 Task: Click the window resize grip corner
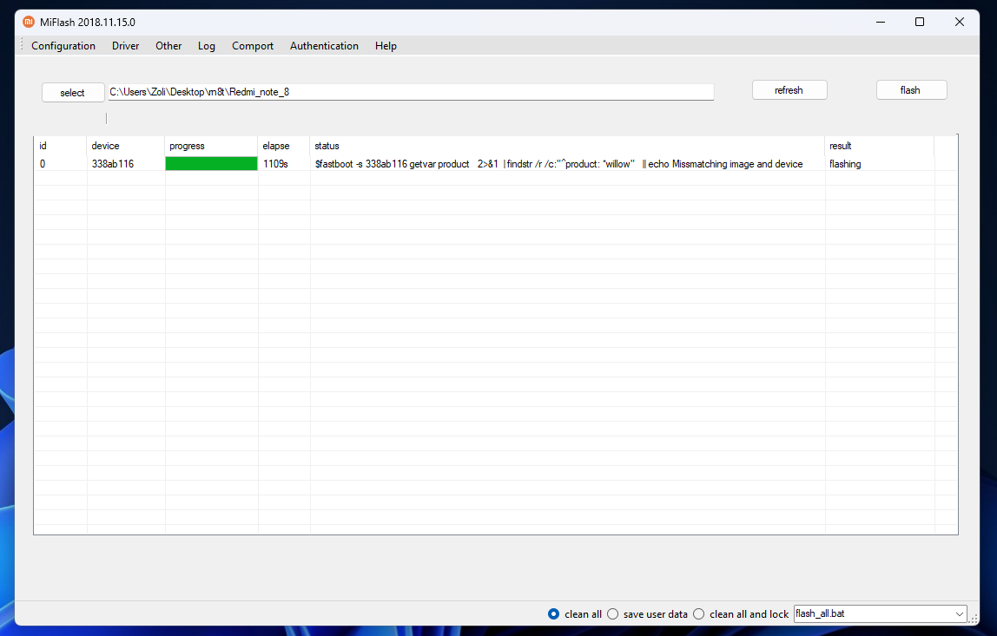coord(973,619)
